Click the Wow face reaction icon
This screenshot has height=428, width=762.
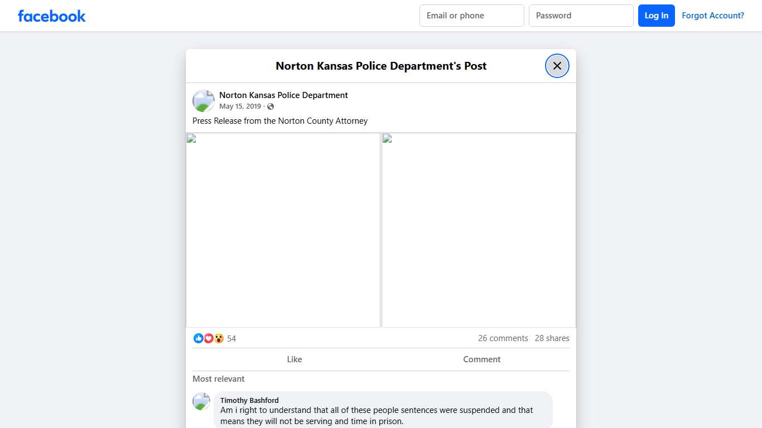219,338
